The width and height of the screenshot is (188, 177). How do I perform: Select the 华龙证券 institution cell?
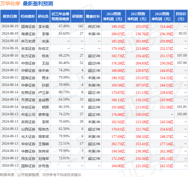(x=28, y=49)
